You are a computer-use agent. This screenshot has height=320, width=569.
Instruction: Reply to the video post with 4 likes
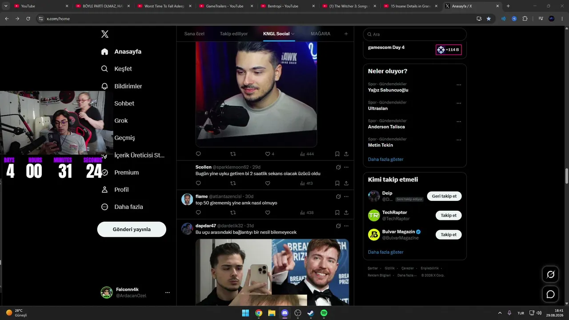pyautogui.click(x=198, y=154)
